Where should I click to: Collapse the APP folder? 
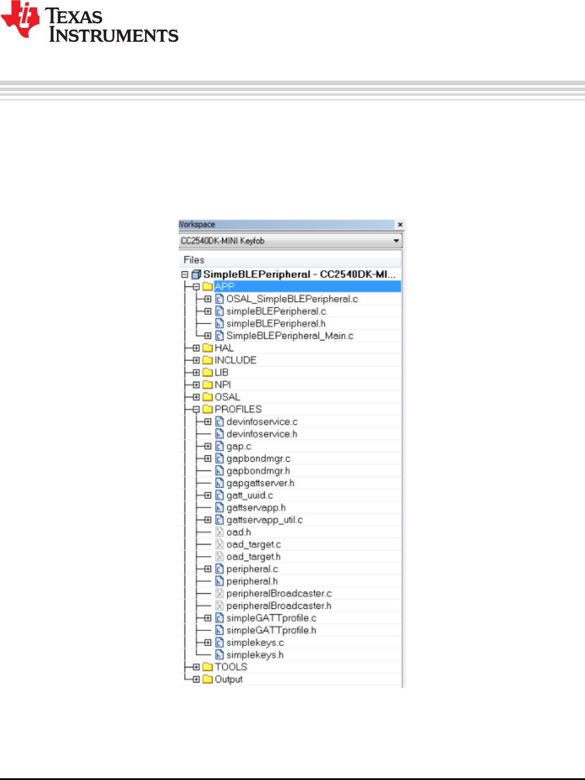coord(196,286)
